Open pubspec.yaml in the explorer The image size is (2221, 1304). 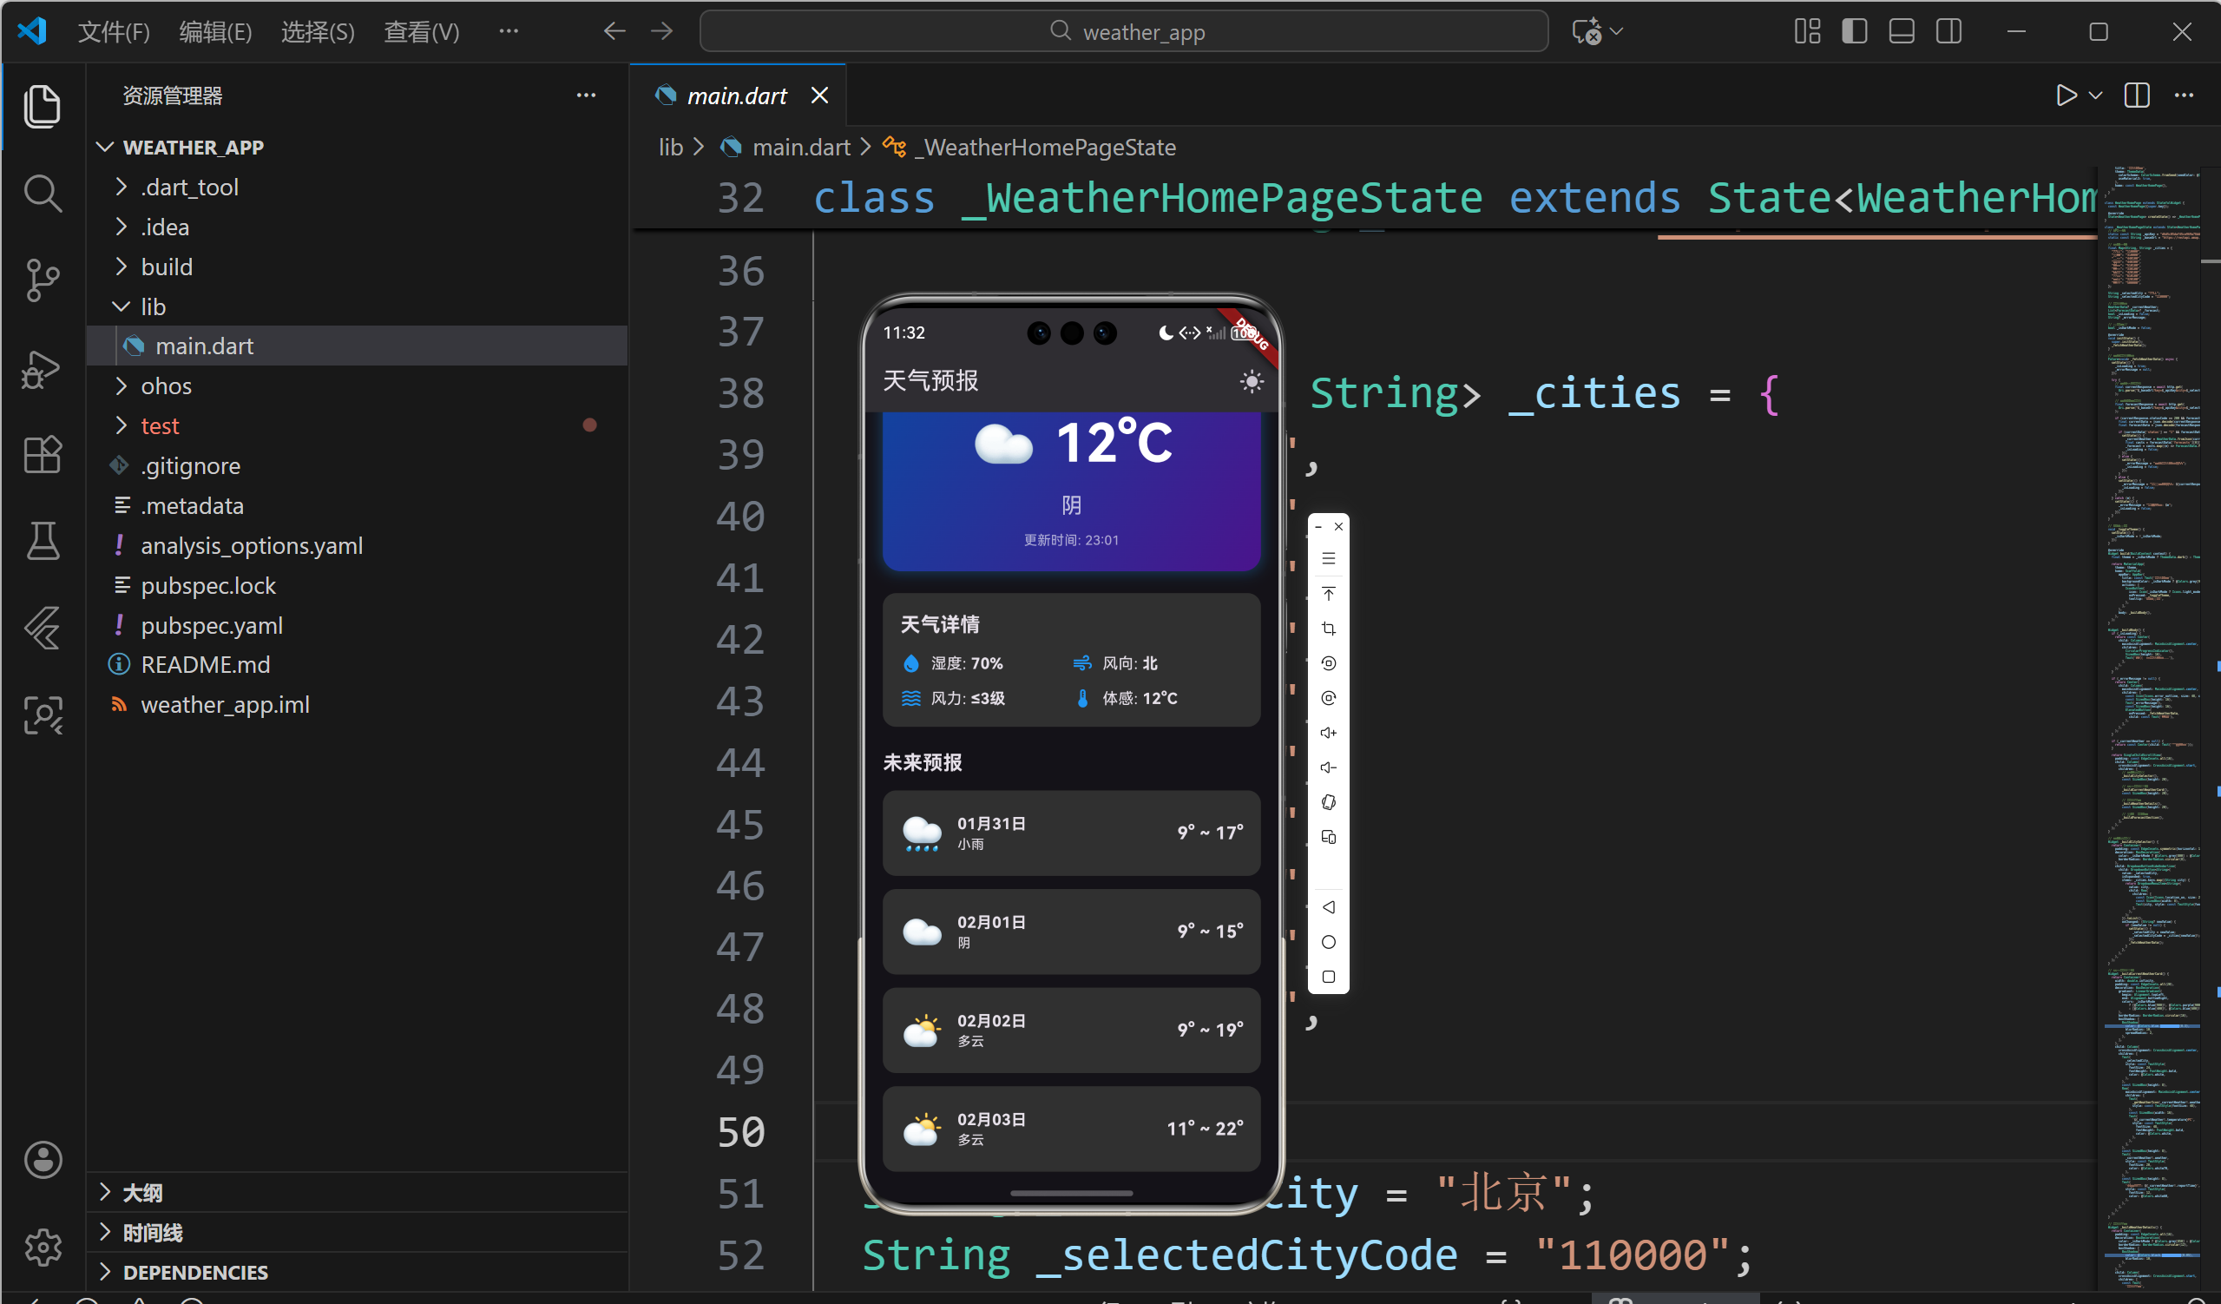coord(212,625)
